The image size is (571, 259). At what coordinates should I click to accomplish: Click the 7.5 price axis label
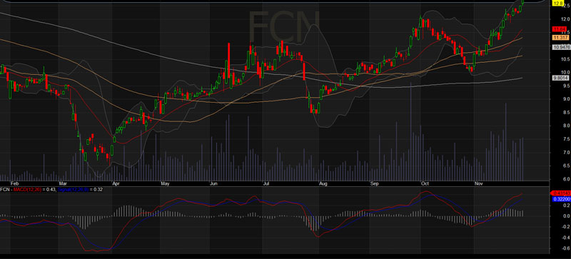pos(567,139)
